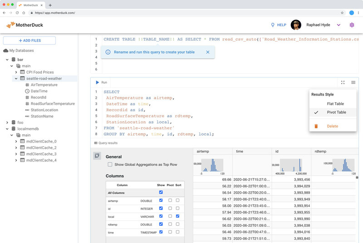
Task: Click the id histogram chart
Action: (x=291, y=165)
